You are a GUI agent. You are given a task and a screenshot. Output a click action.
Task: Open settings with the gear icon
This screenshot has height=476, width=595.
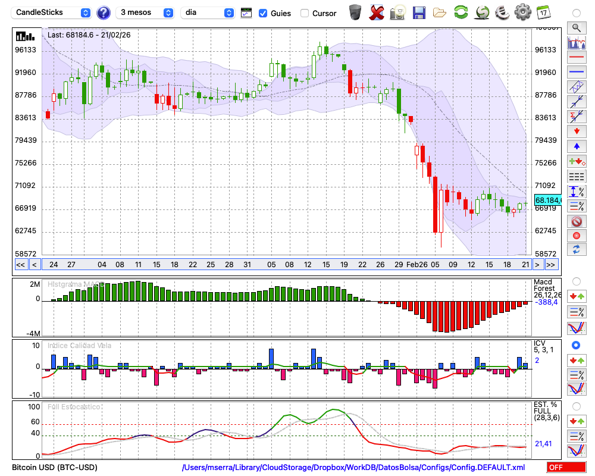click(x=523, y=12)
